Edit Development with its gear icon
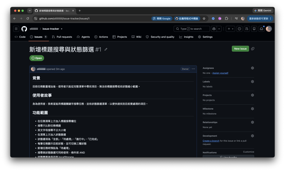The height and width of the screenshot is (171, 285). [x=252, y=136]
